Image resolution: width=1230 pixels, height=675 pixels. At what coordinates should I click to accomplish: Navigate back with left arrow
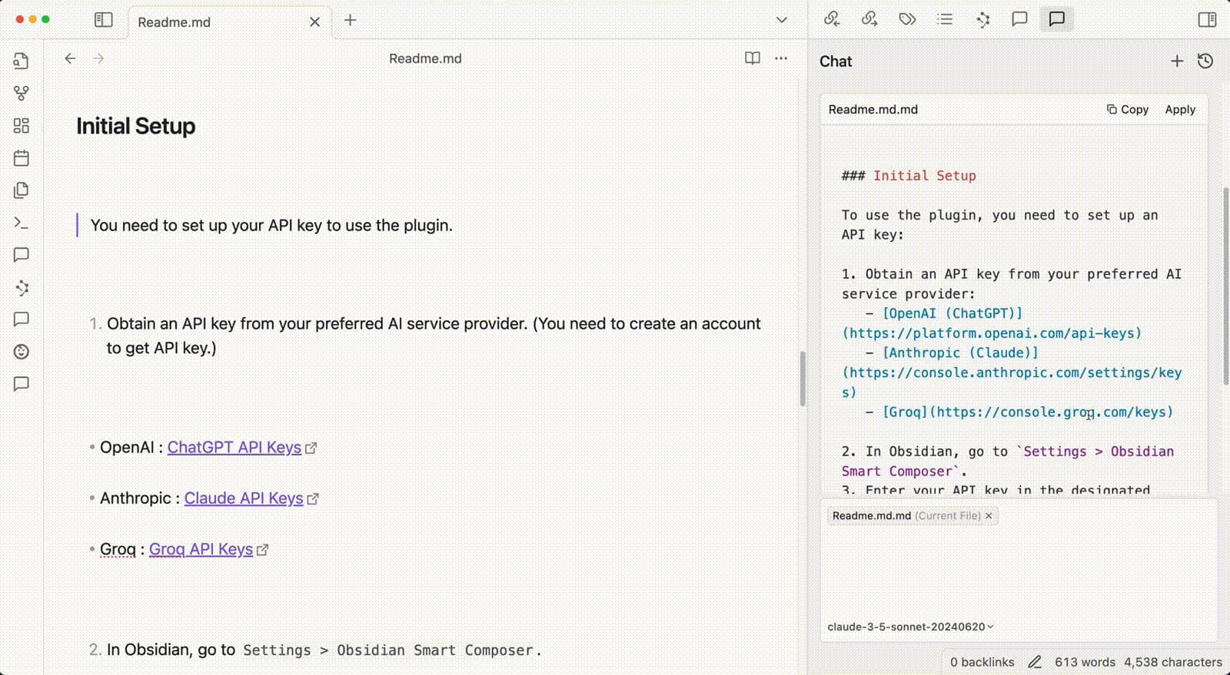click(70, 58)
